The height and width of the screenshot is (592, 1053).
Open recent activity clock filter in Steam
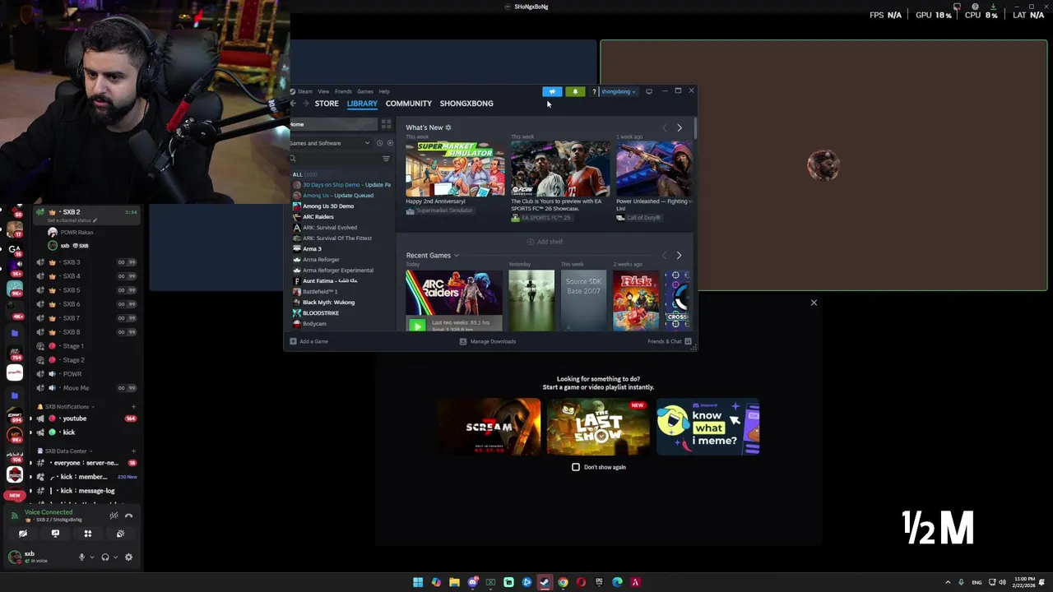[x=379, y=143]
